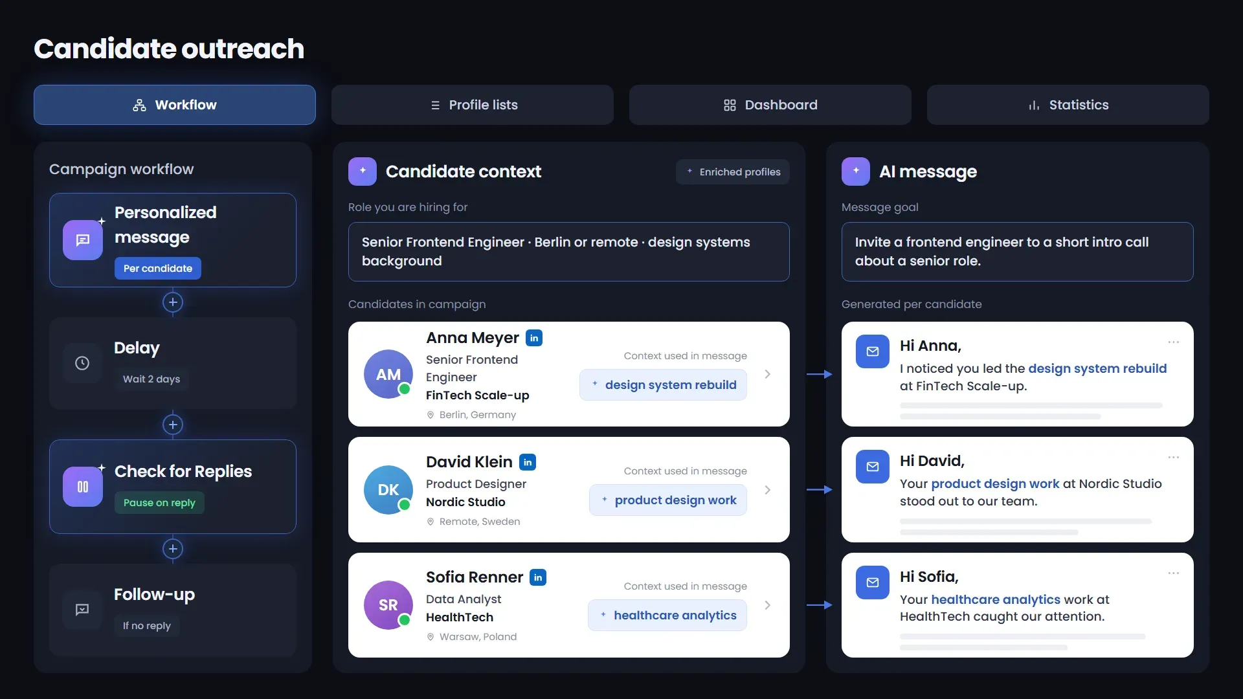Viewport: 1243px width, 699px height.
Task: Click the AI message sparkle icon
Action: [856, 172]
